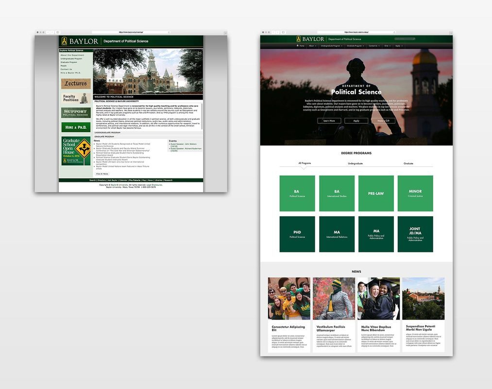Image resolution: width=492 pixels, height=389 pixels.
Task: Select the Graduate degree programs tab
Action: [408, 163]
